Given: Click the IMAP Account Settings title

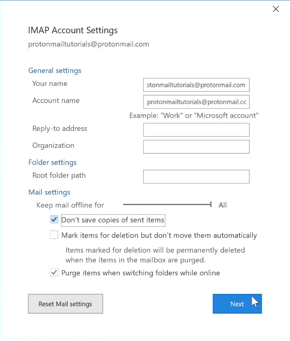Looking at the screenshot, I should [73, 30].
